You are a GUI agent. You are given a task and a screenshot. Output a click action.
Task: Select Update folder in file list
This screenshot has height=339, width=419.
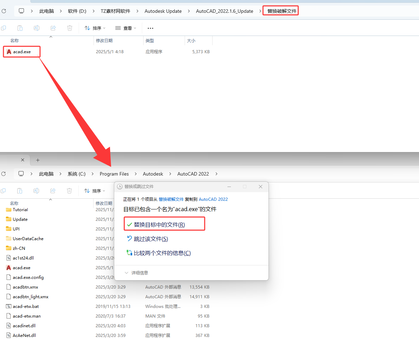pos(17,219)
